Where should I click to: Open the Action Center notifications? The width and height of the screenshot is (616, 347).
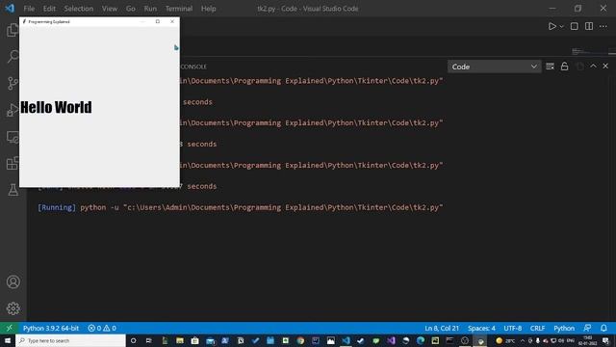click(x=605, y=340)
